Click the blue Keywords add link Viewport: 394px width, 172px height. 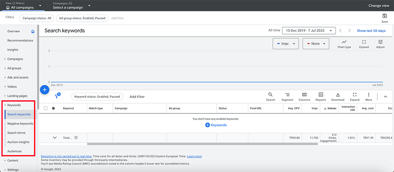point(216,125)
